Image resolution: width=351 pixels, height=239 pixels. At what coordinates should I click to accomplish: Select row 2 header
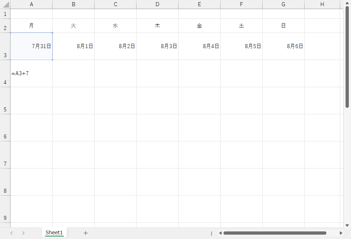click(5, 26)
